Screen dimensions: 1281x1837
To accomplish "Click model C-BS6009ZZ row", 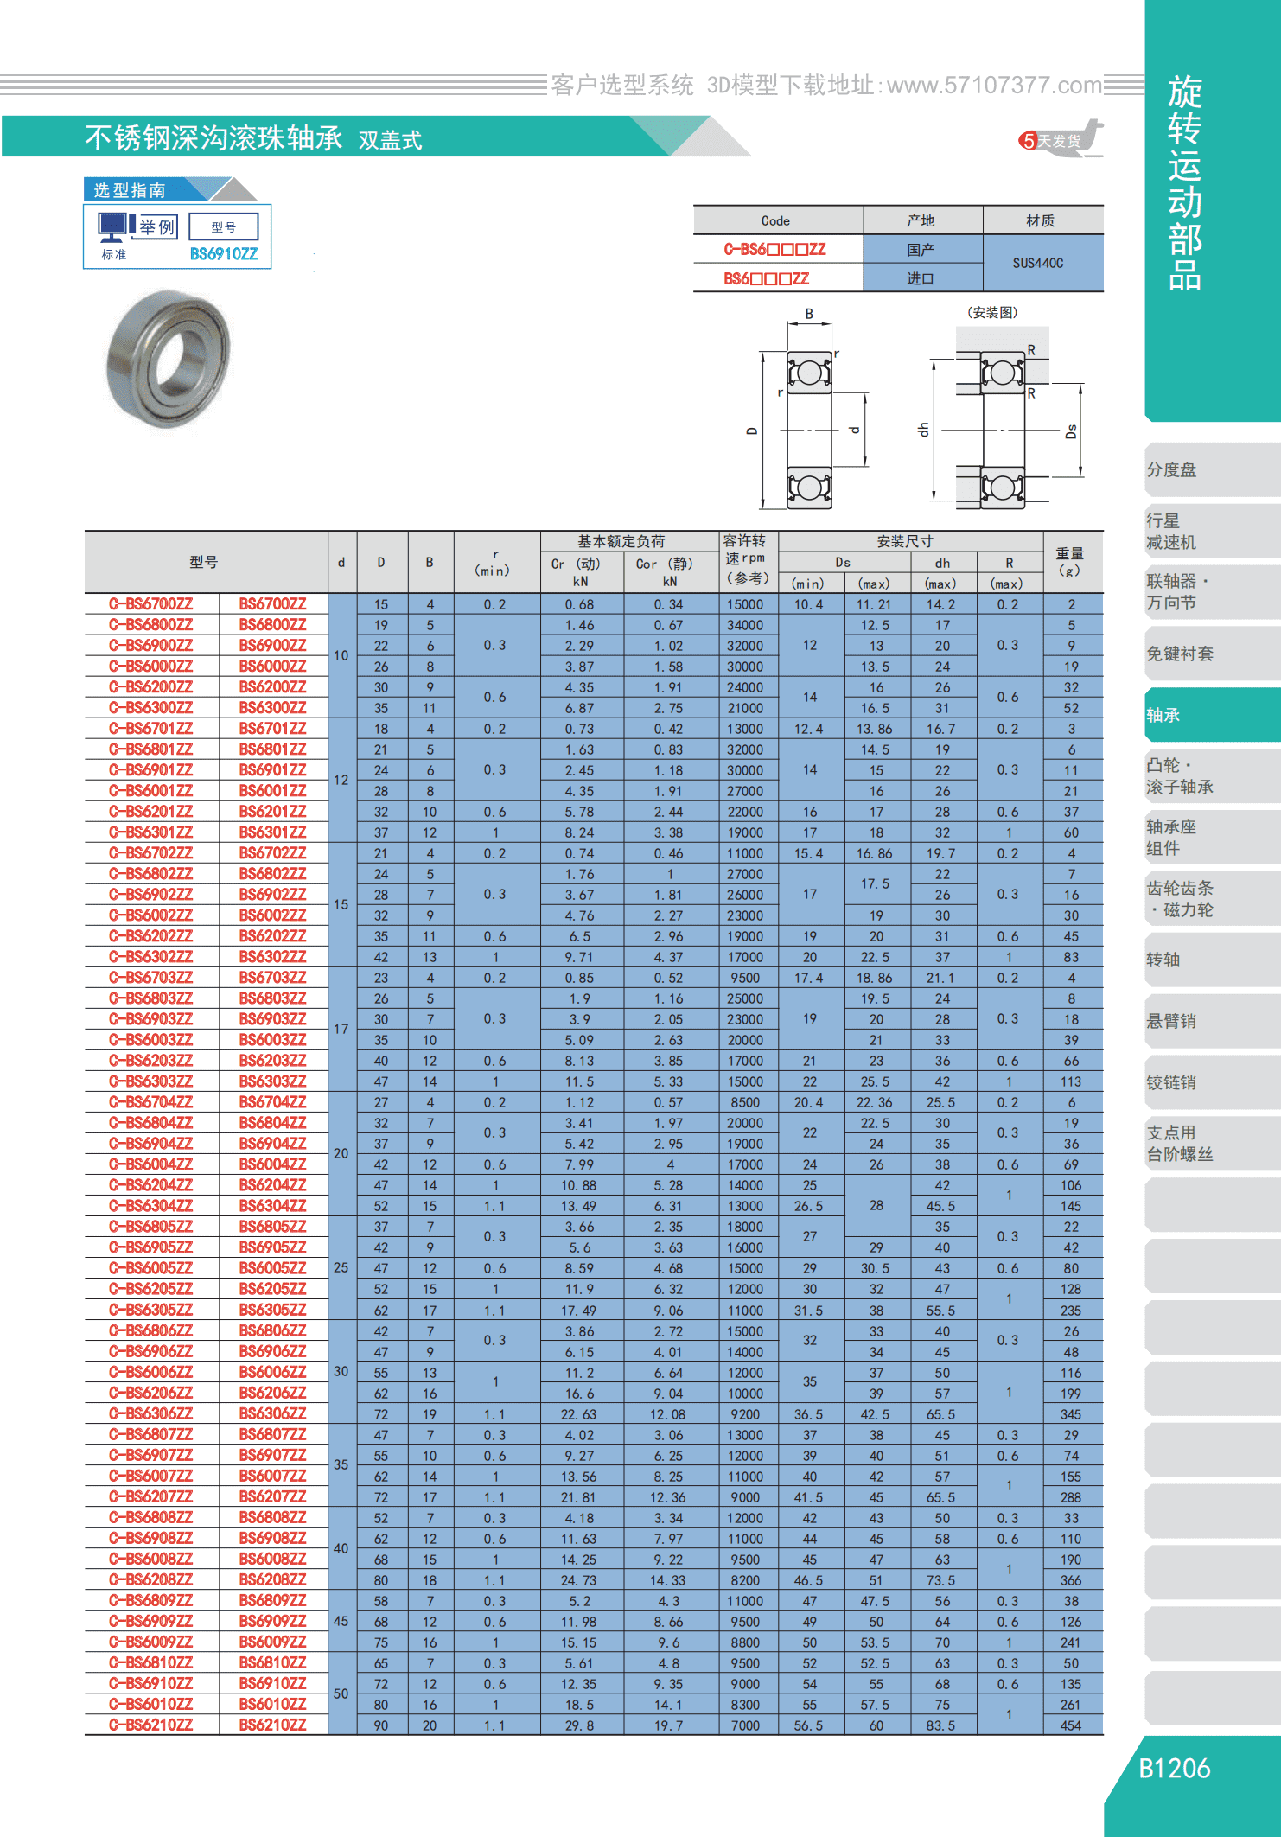I will [x=151, y=1642].
